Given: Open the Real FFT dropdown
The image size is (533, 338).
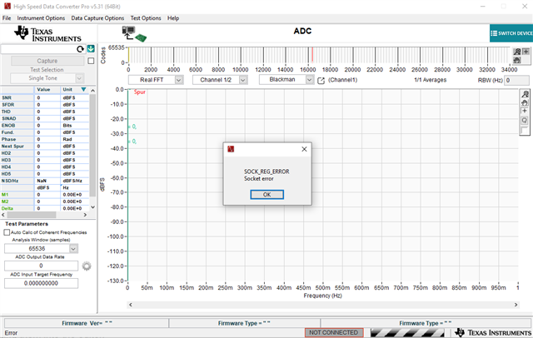Looking at the screenshot, I should [179, 80].
